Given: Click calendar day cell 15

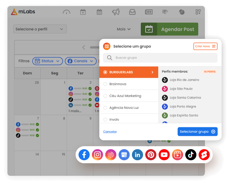Looking at the screenshot, I should pos(54,163).
